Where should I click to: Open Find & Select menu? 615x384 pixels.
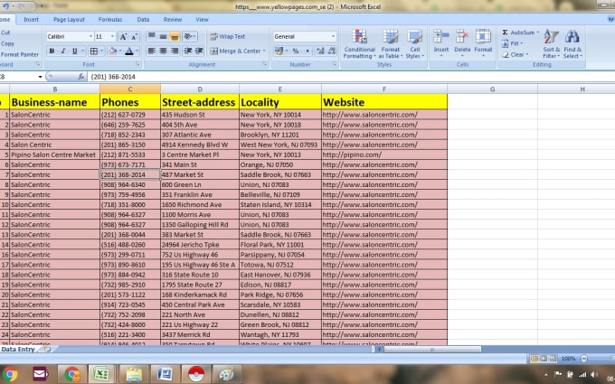572,44
